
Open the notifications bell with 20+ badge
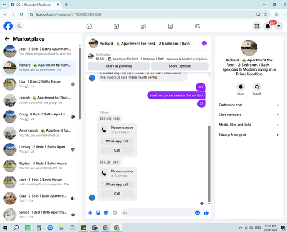coord(268,26)
